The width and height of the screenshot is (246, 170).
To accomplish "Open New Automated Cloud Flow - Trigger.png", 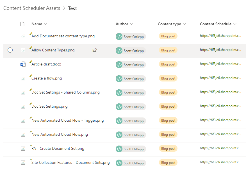I will tap(68, 120).
